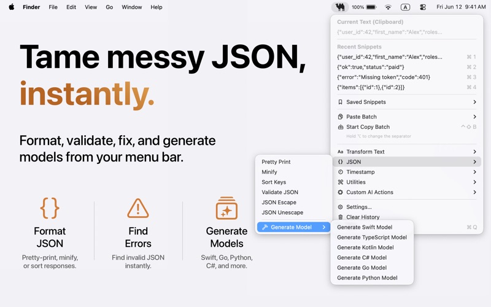Open the Go menu
This screenshot has height=307, width=491.
[109, 7]
